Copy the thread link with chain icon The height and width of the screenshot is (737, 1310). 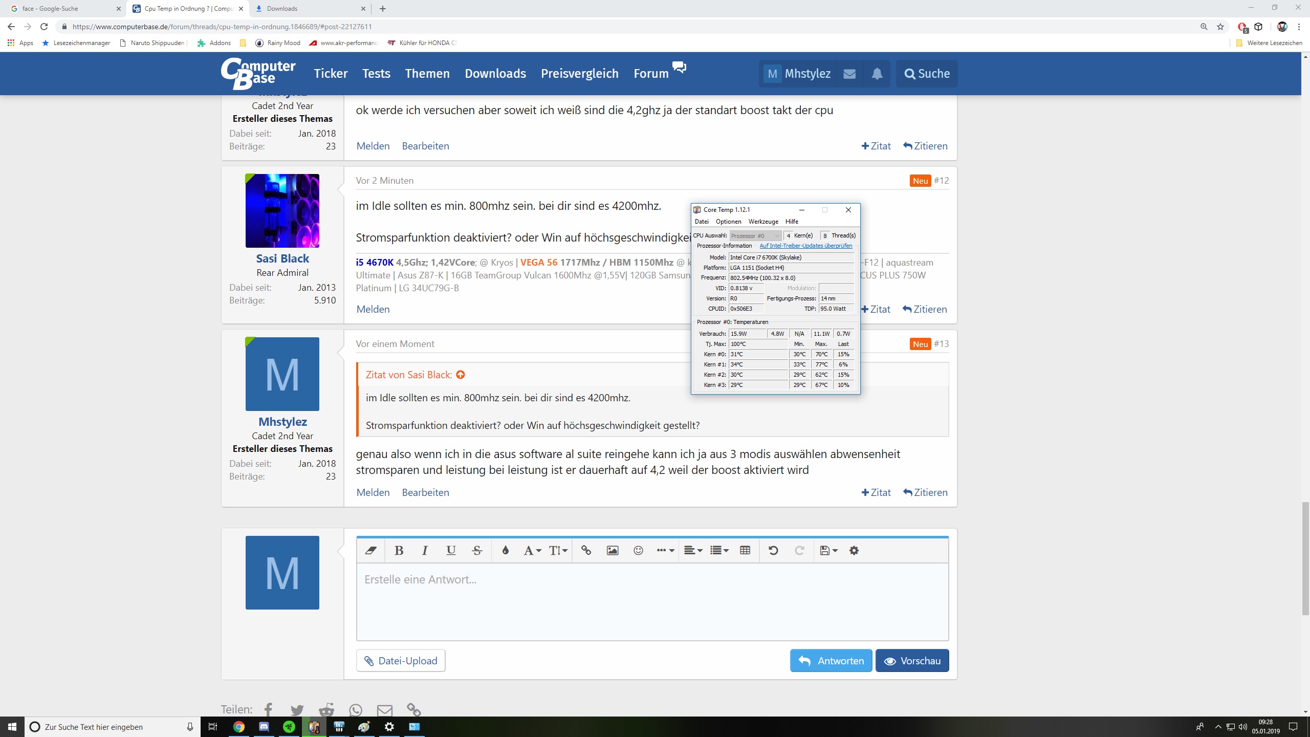coord(414,710)
